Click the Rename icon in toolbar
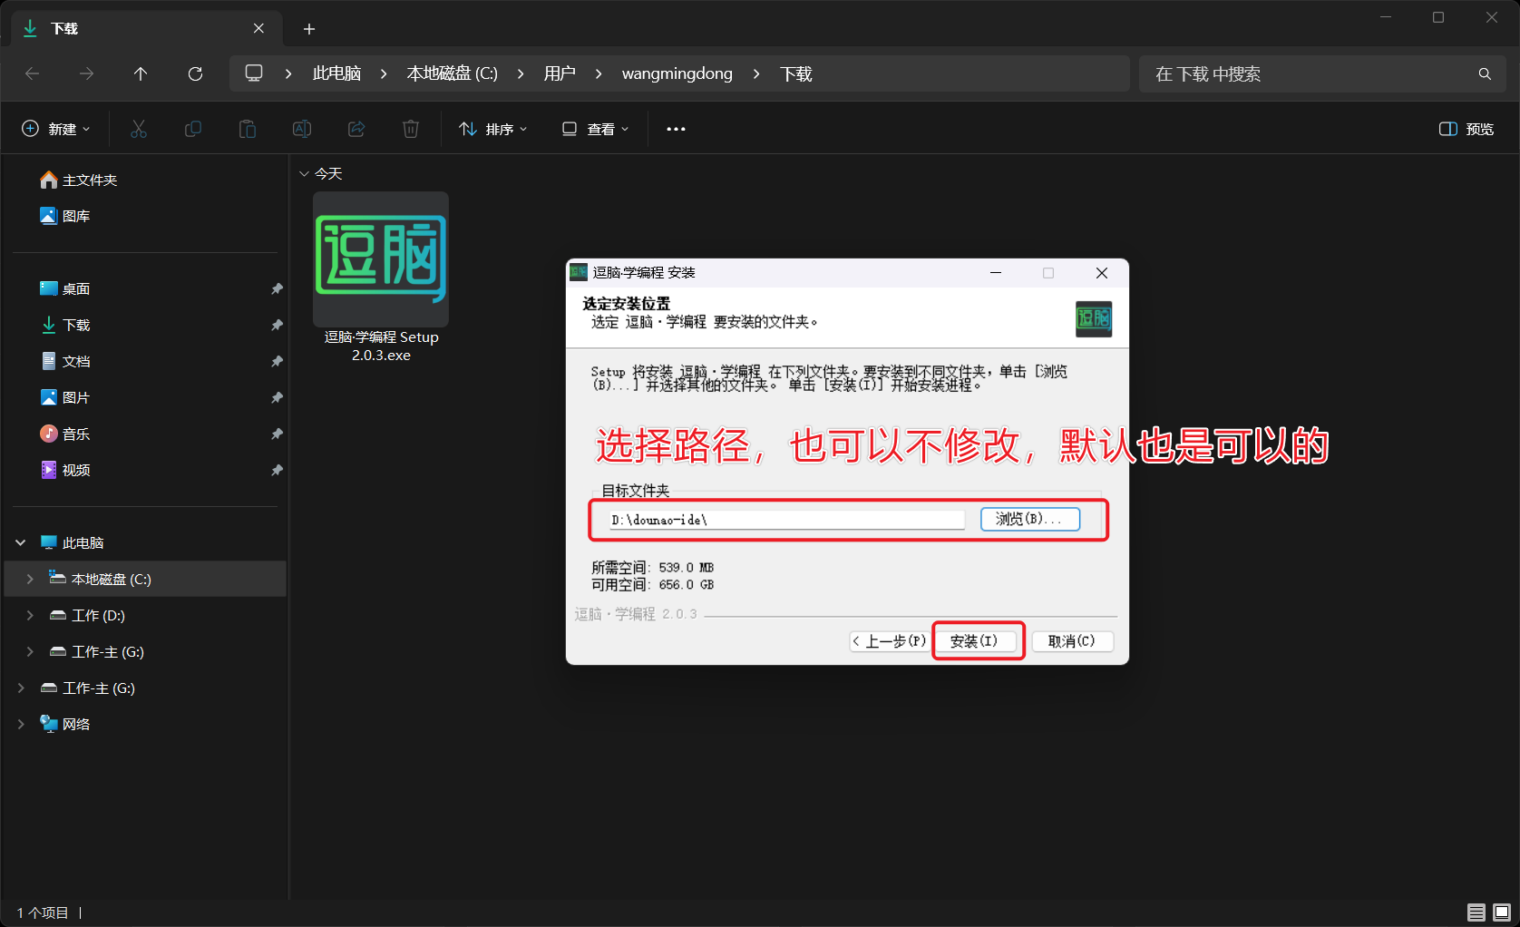This screenshot has height=927, width=1520. [302, 129]
